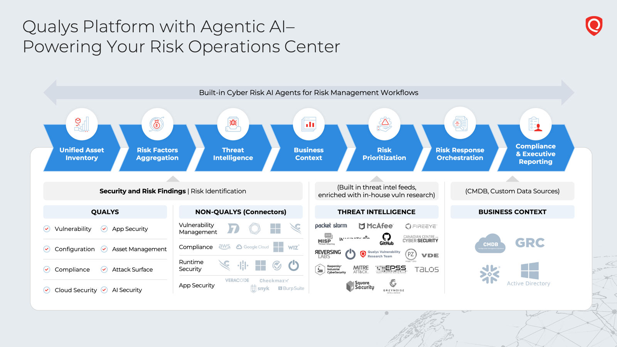Screen dimensions: 617x347
Task: Click the EPSS logo
Action: pos(391,269)
